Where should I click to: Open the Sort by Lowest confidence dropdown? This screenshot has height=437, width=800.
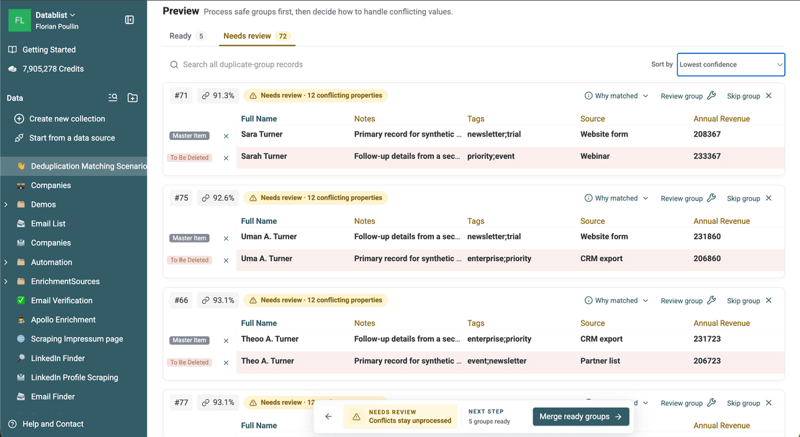[731, 65]
